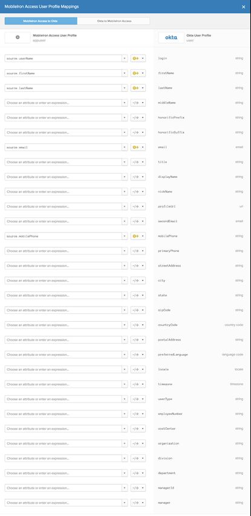The height and width of the screenshot is (516, 251).
Task: Click the yellow mapping icon for firstName
Action: 135,73
